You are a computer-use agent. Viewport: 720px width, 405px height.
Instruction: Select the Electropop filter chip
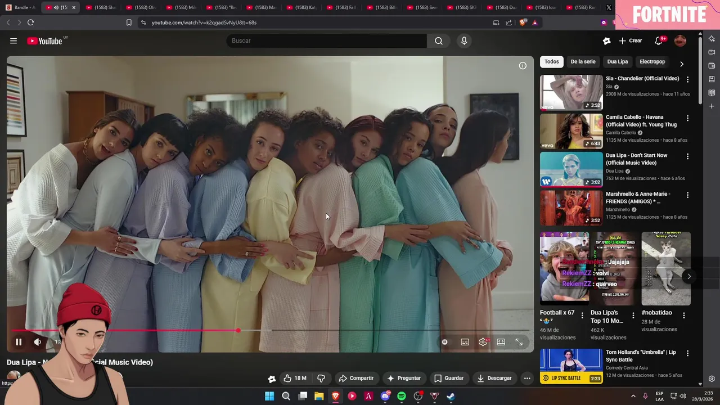652,62
